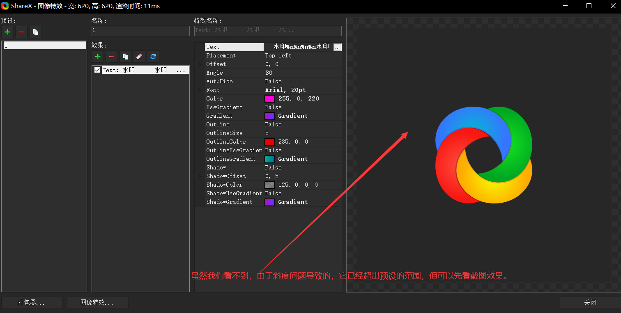Add a new effect with green plus
621x313 pixels.
(x=98, y=57)
